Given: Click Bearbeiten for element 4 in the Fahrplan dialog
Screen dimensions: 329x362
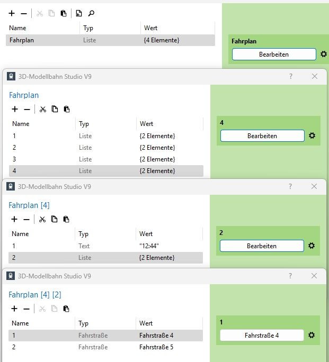Looking at the screenshot, I should coord(262,135).
